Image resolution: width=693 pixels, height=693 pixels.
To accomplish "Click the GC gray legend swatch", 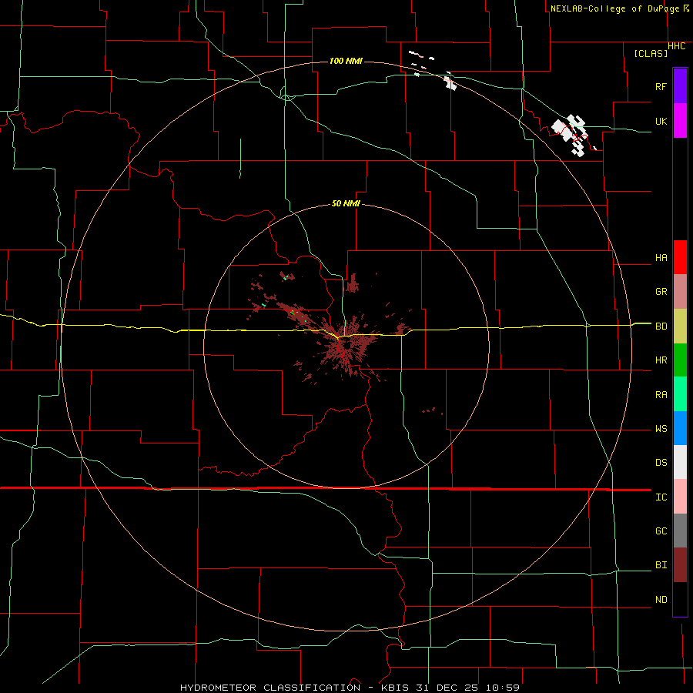I will click(x=680, y=531).
